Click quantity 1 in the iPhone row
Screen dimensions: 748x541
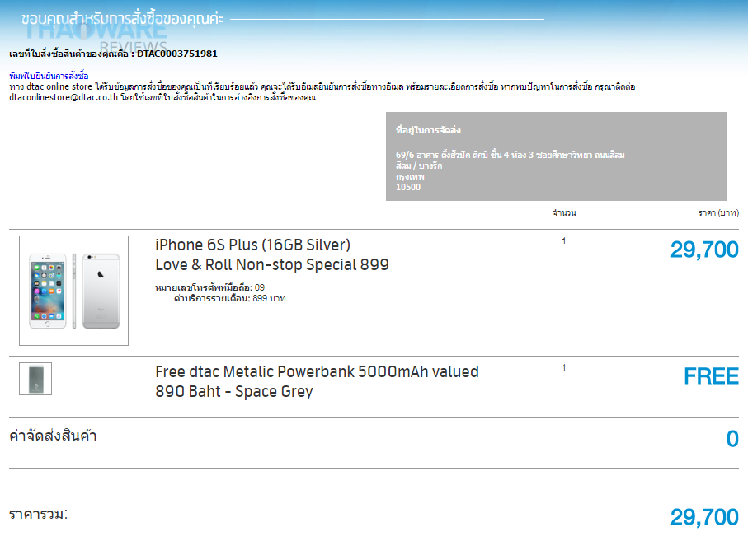(x=564, y=241)
